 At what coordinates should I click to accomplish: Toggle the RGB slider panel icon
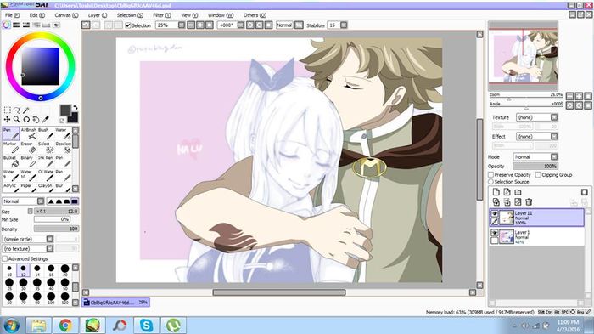coord(16,25)
